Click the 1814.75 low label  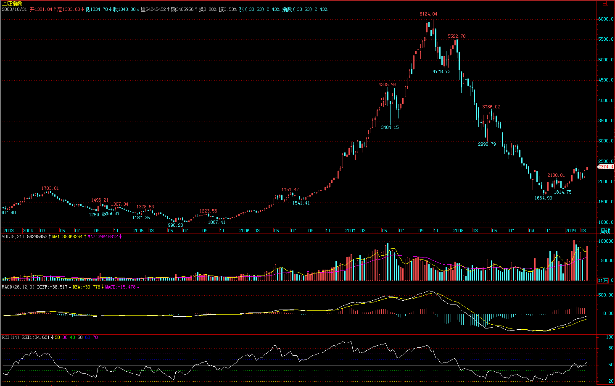tap(562, 192)
